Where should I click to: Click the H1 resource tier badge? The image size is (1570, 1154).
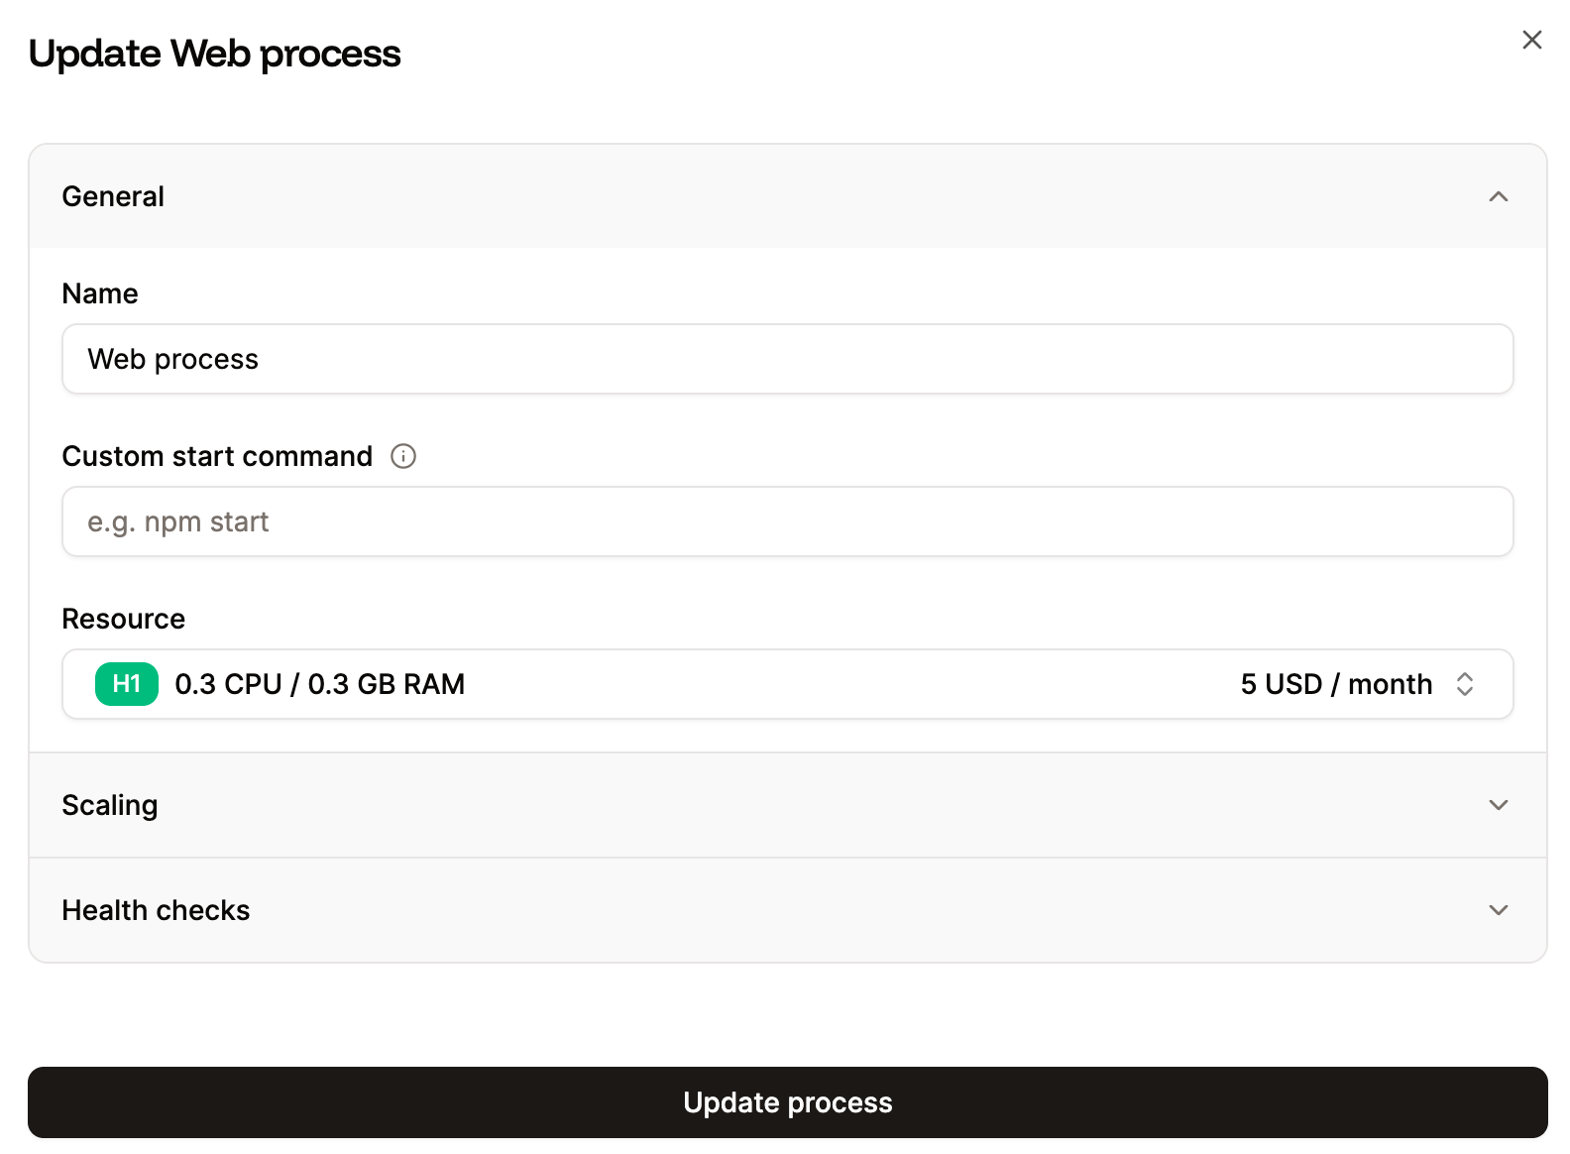[x=126, y=683]
